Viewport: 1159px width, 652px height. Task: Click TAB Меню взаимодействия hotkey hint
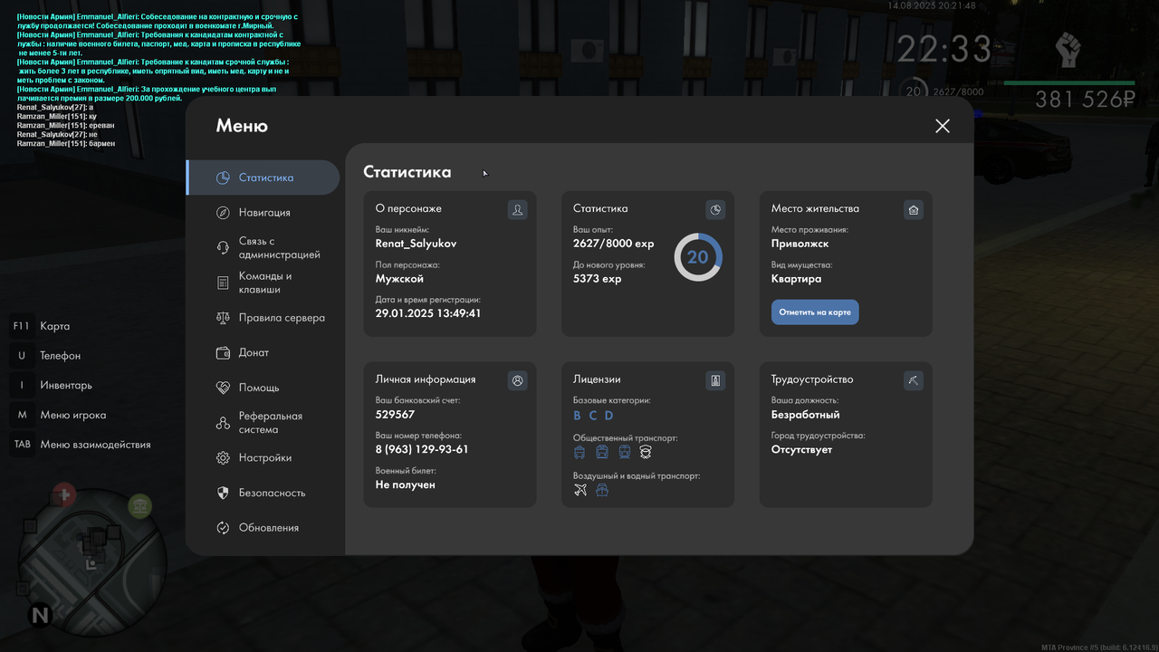[x=81, y=445]
